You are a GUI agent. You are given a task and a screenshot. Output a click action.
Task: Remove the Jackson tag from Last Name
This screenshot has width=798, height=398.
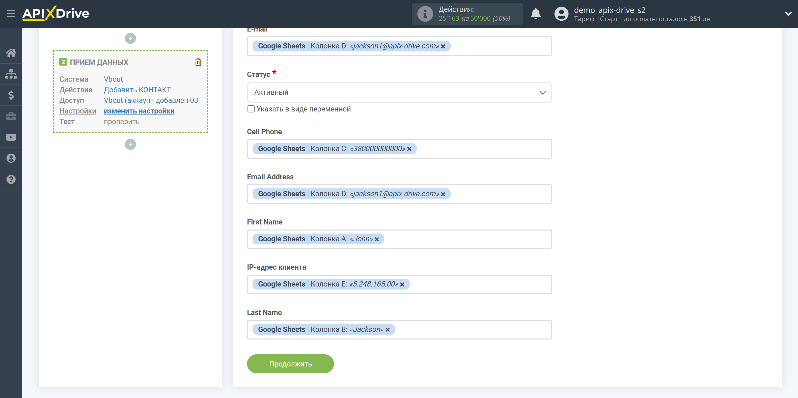coord(388,330)
